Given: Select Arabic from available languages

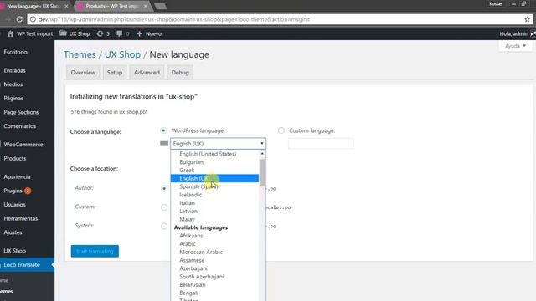Looking at the screenshot, I should coord(214,244).
